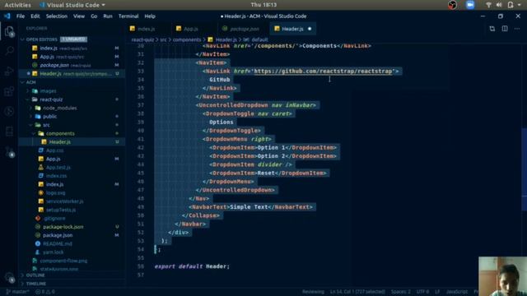Open the Go menu
Image resolution: width=527 pixels, height=296 pixels.
[x=94, y=16]
